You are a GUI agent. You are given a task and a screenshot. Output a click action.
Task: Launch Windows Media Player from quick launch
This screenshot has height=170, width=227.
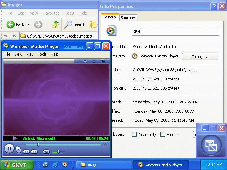pos(65,164)
